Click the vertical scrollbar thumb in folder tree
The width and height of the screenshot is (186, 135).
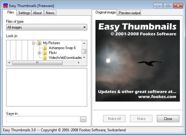pyautogui.click(x=84, y=51)
